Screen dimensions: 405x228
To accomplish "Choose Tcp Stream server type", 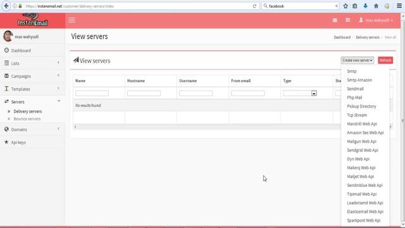I will point(357,115).
